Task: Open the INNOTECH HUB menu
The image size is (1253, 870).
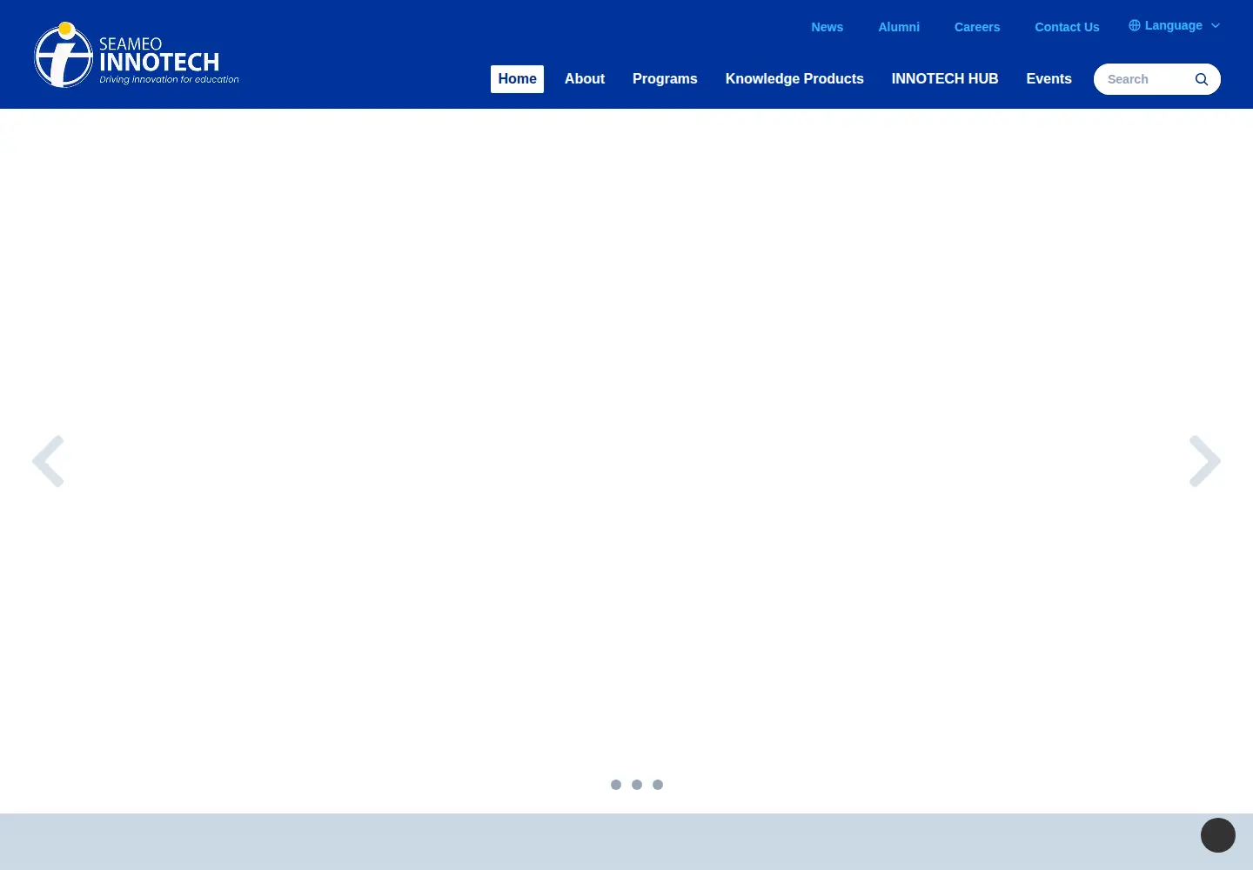Action: [945, 79]
